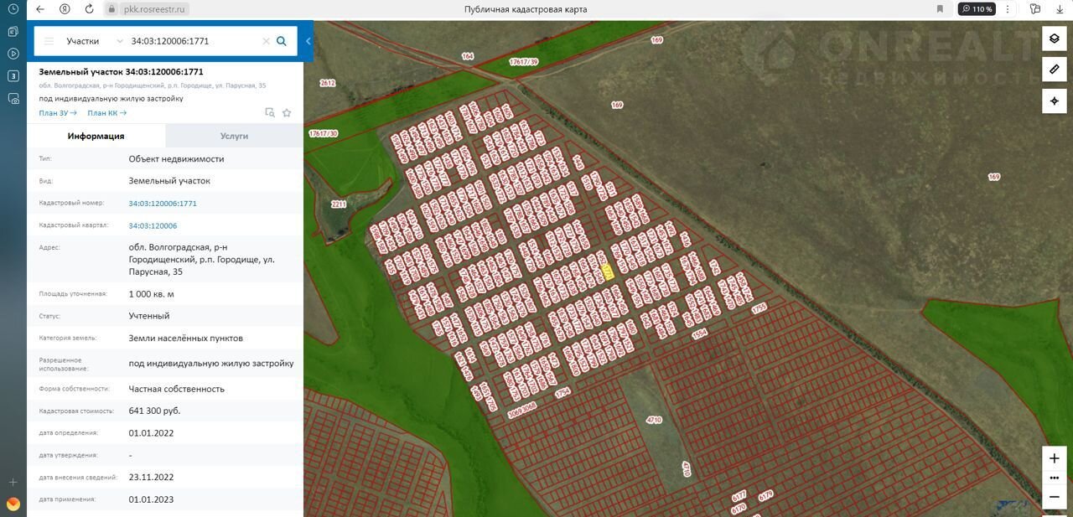The height and width of the screenshot is (517, 1073).
Task: Zoom out of the map with minus button
Action: coord(1055,497)
